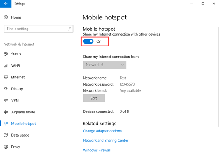Click the Ethernet monitor icon
This screenshot has width=219, height=164.
click(6, 77)
